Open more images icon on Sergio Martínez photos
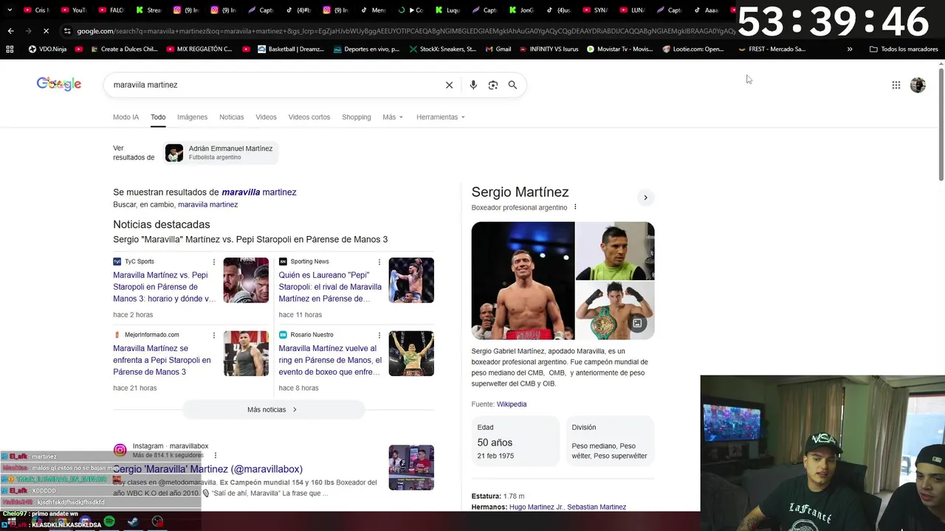Image resolution: width=945 pixels, height=531 pixels. (637, 323)
